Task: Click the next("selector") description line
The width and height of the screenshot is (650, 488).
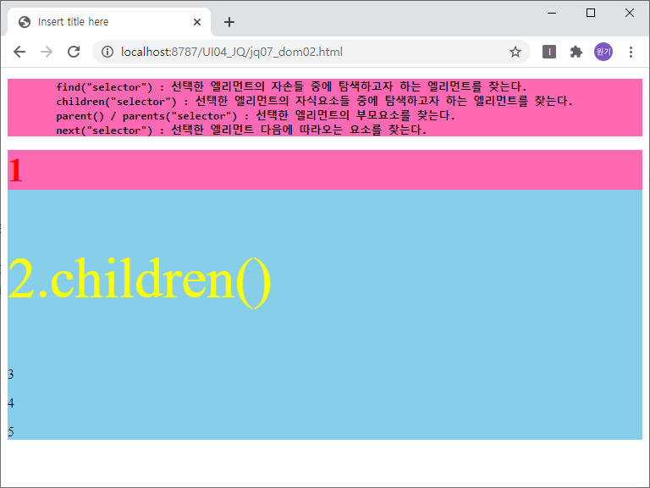Action: pos(241,130)
